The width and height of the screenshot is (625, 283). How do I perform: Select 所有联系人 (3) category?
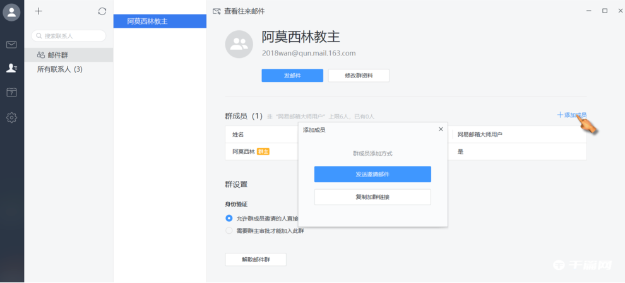coord(59,69)
